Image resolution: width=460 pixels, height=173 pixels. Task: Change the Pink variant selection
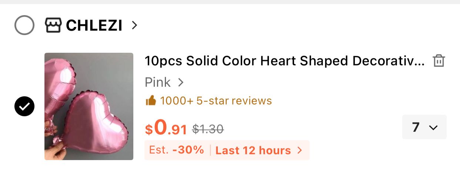164,82
